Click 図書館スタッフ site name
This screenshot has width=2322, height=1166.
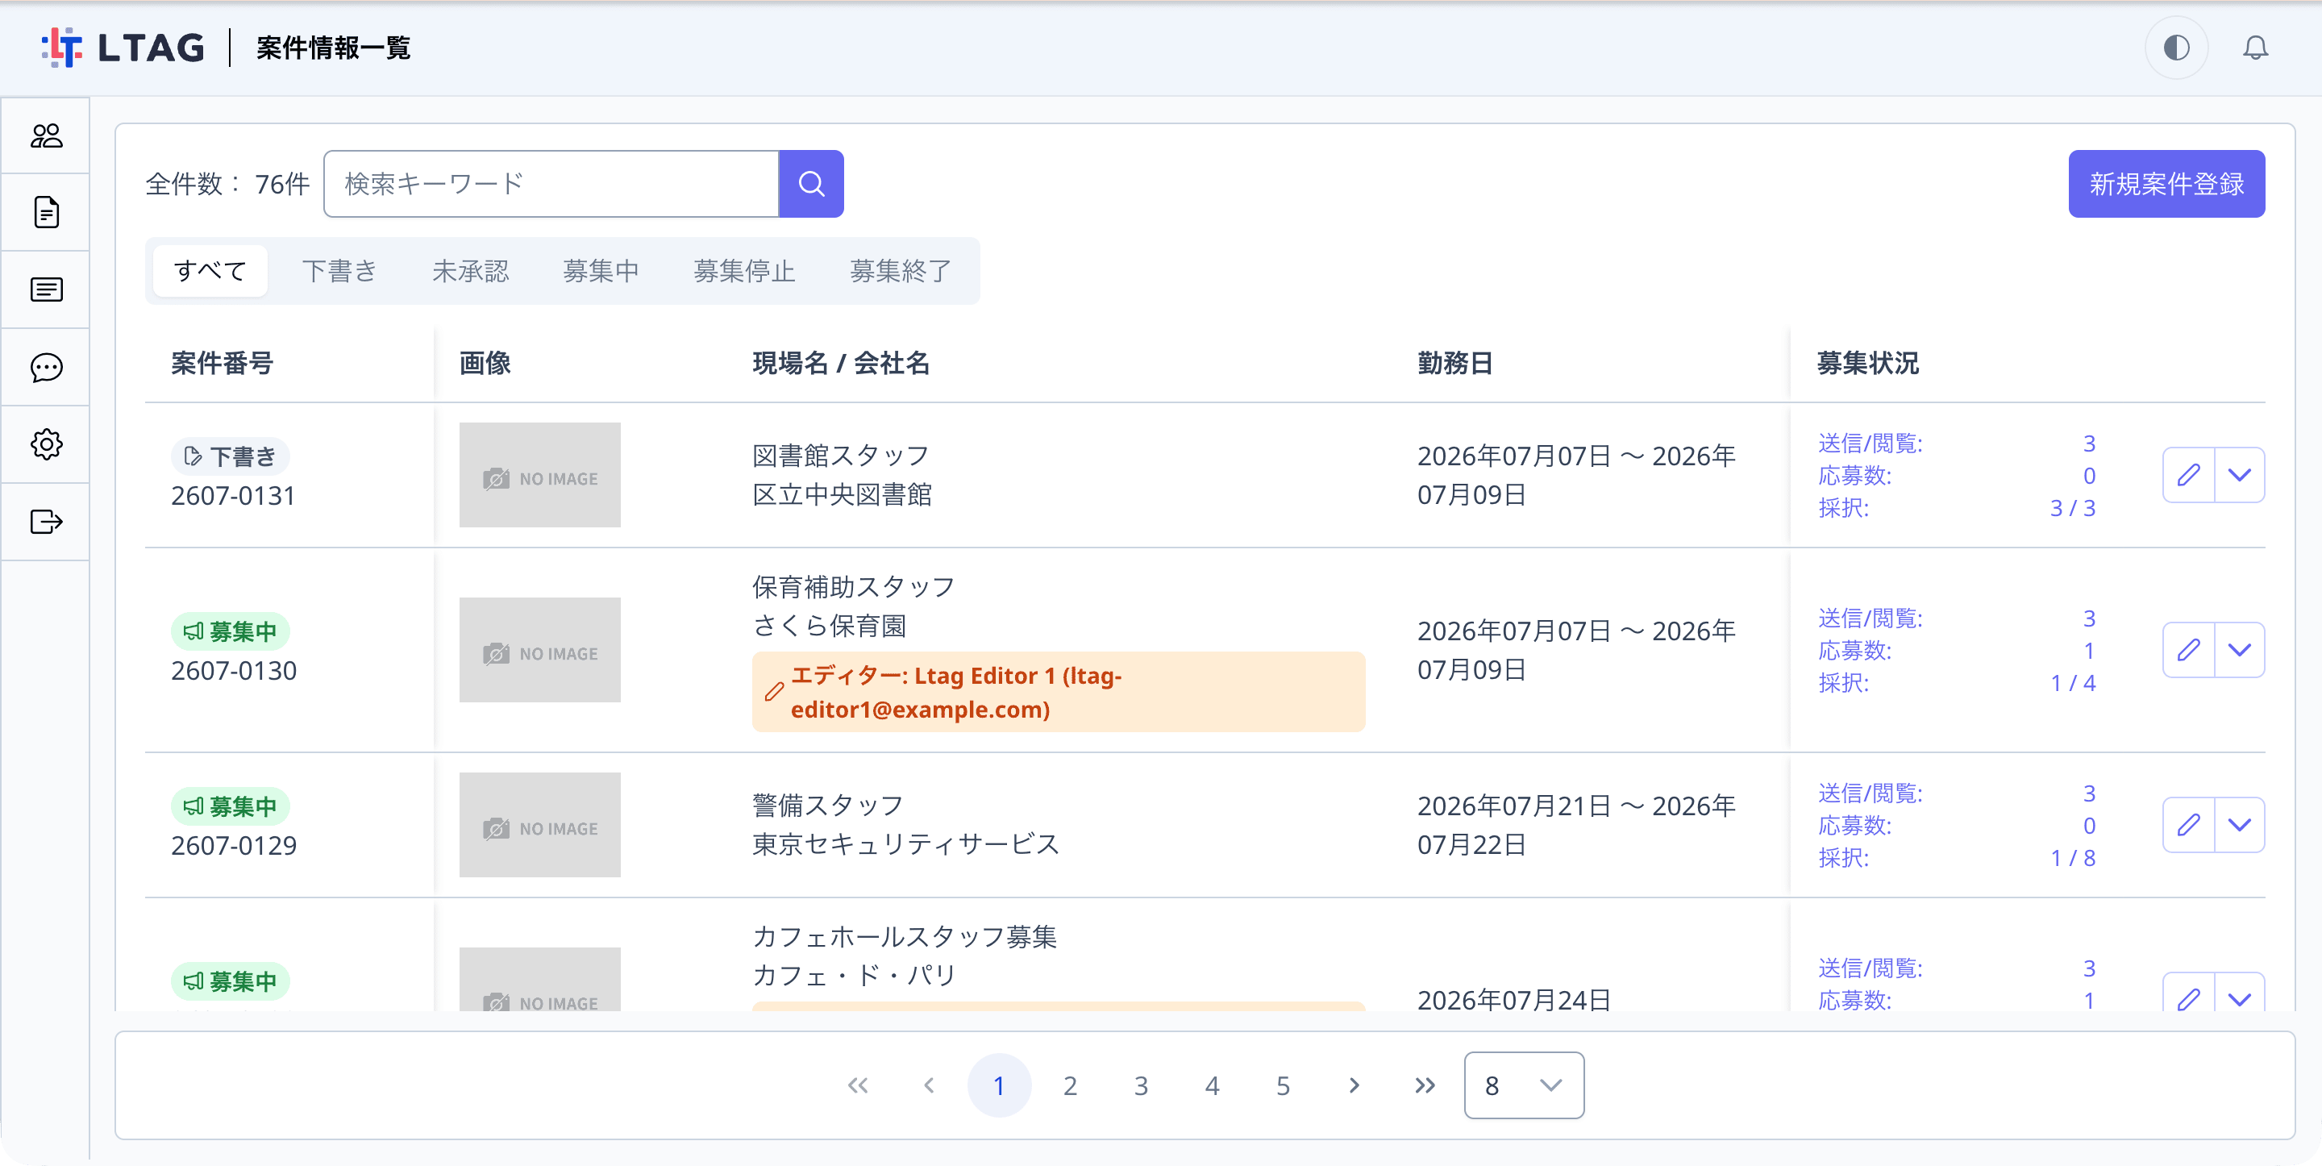[841, 456]
